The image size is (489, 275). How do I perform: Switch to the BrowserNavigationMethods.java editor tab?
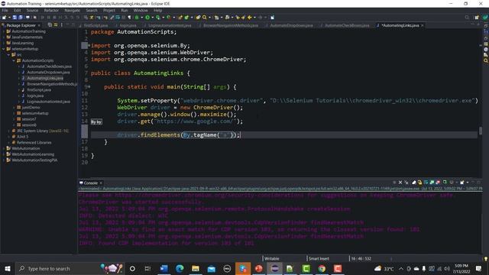pos(230,25)
